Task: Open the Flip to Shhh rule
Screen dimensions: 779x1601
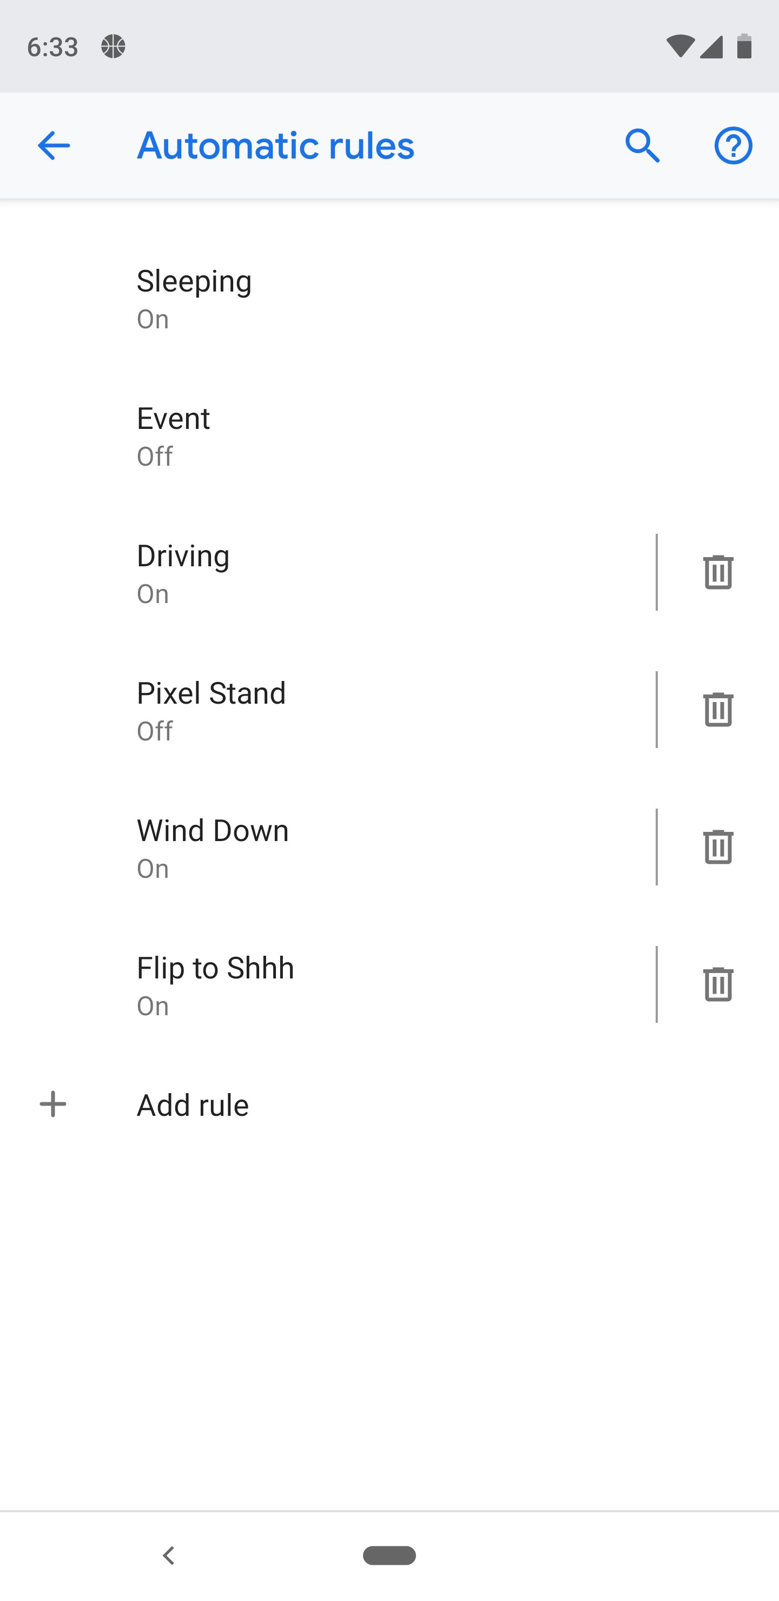Action: click(328, 984)
